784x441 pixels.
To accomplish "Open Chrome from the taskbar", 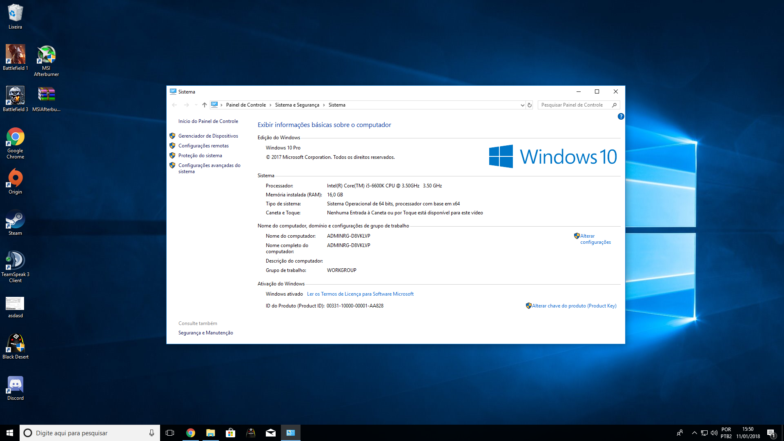I will pyautogui.click(x=190, y=433).
